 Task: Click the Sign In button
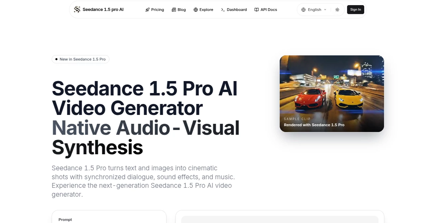355,10
